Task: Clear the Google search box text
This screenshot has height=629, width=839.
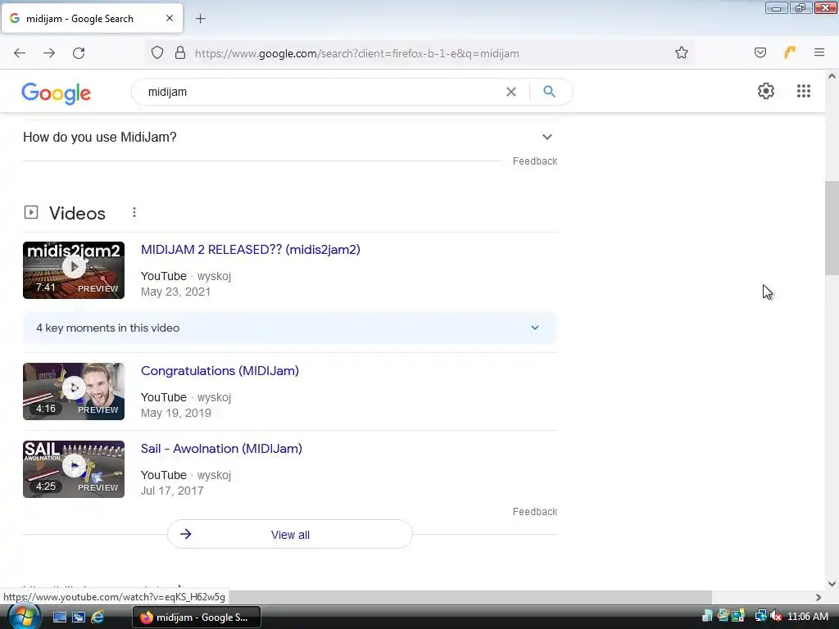Action: [x=511, y=92]
